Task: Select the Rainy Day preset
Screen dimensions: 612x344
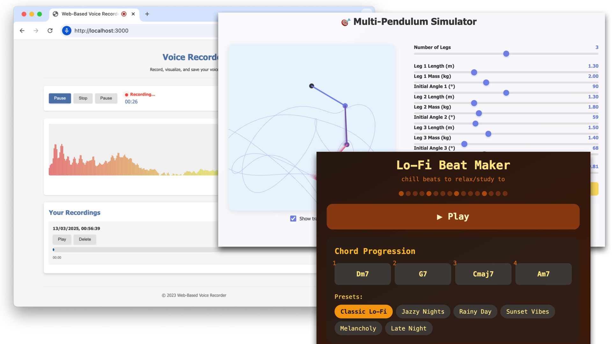Action: pyautogui.click(x=475, y=312)
